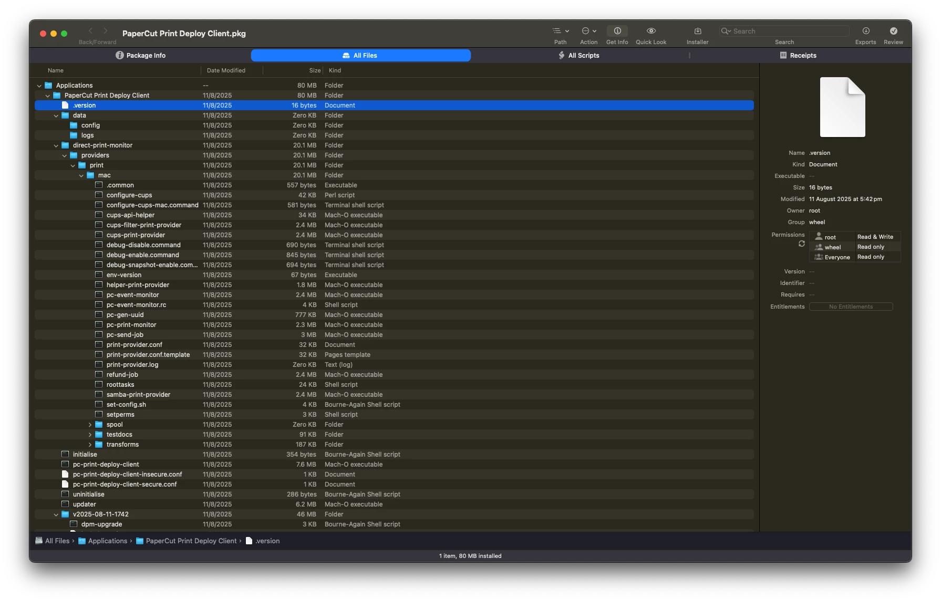Click the pc-event-monitor file icon

[x=99, y=294]
